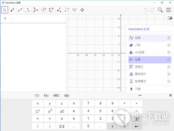Open help icon next to 绘图
Screen dimensions: 174x131
pos(169,38)
